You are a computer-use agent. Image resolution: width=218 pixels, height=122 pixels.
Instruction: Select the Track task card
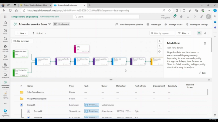point(82,49)
